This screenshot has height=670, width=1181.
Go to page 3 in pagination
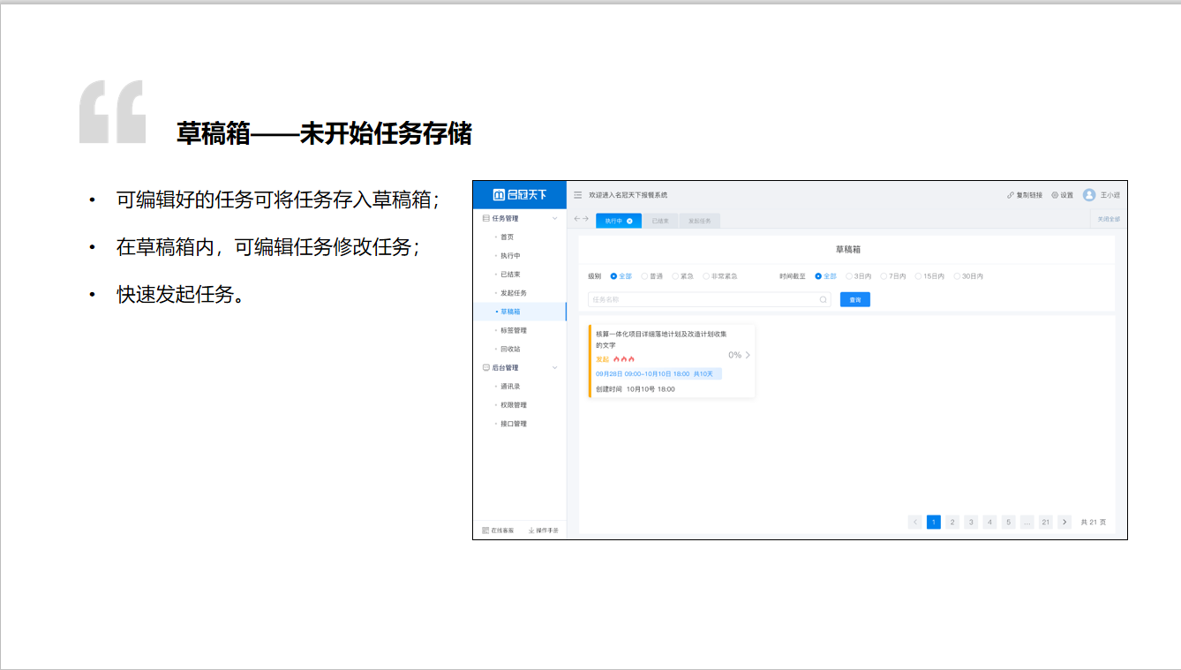click(x=971, y=522)
